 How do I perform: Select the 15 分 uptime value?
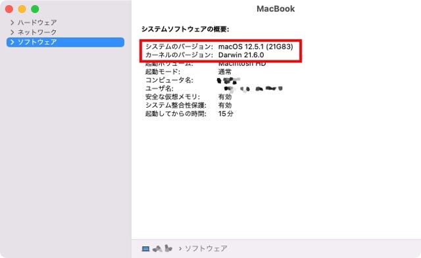(226, 114)
